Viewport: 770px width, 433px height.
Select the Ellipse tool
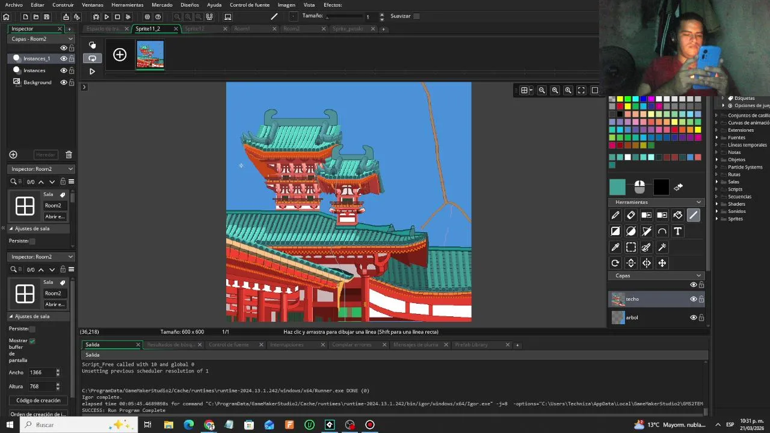coord(631,231)
